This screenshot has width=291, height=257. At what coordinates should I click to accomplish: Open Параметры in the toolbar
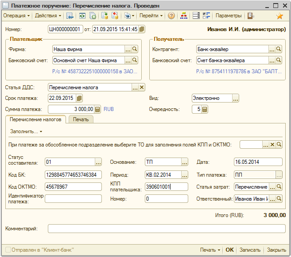229,16
